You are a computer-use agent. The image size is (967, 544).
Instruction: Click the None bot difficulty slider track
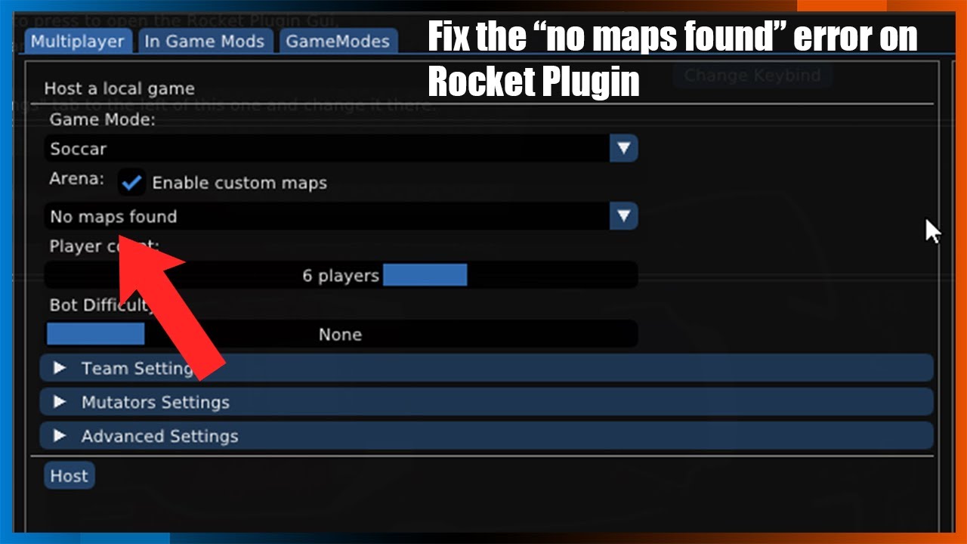341,334
